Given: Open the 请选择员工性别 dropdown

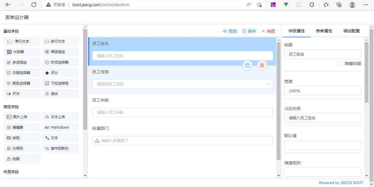Looking at the screenshot, I should [183, 84].
